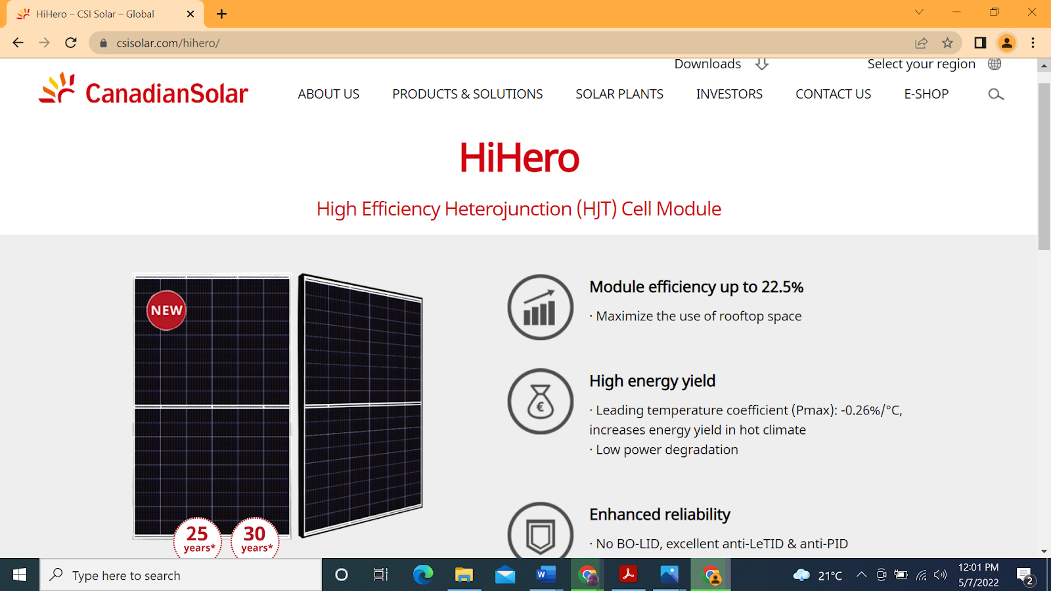Click 'Maximize the use of rooftop space' text
This screenshot has width=1051, height=591.
tap(698, 317)
